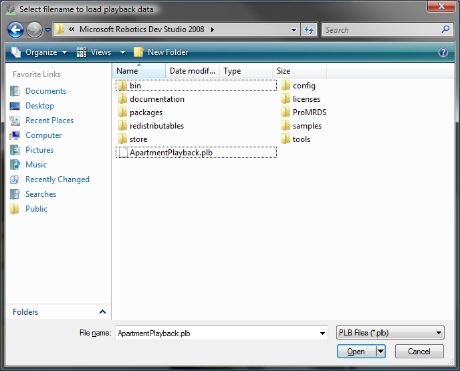Sort by Type column header
This screenshot has height=371, width=460.
[246, 71]
